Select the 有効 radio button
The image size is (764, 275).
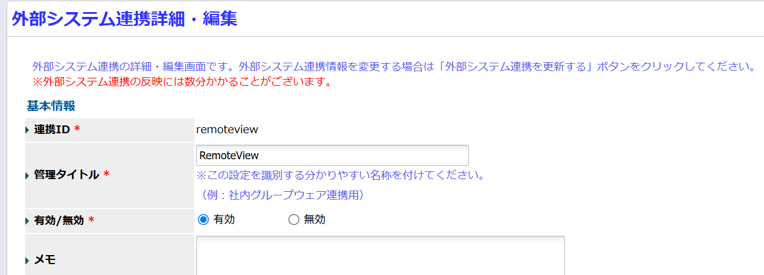(x=203, y=220)
